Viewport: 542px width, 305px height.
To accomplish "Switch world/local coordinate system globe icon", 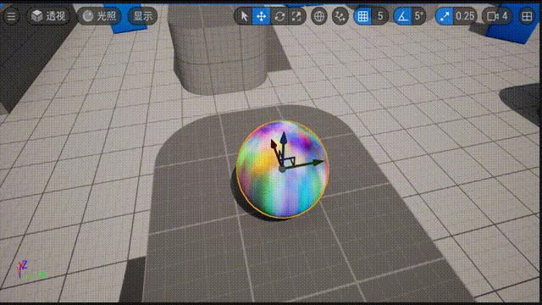I will (x=318, y=16).
